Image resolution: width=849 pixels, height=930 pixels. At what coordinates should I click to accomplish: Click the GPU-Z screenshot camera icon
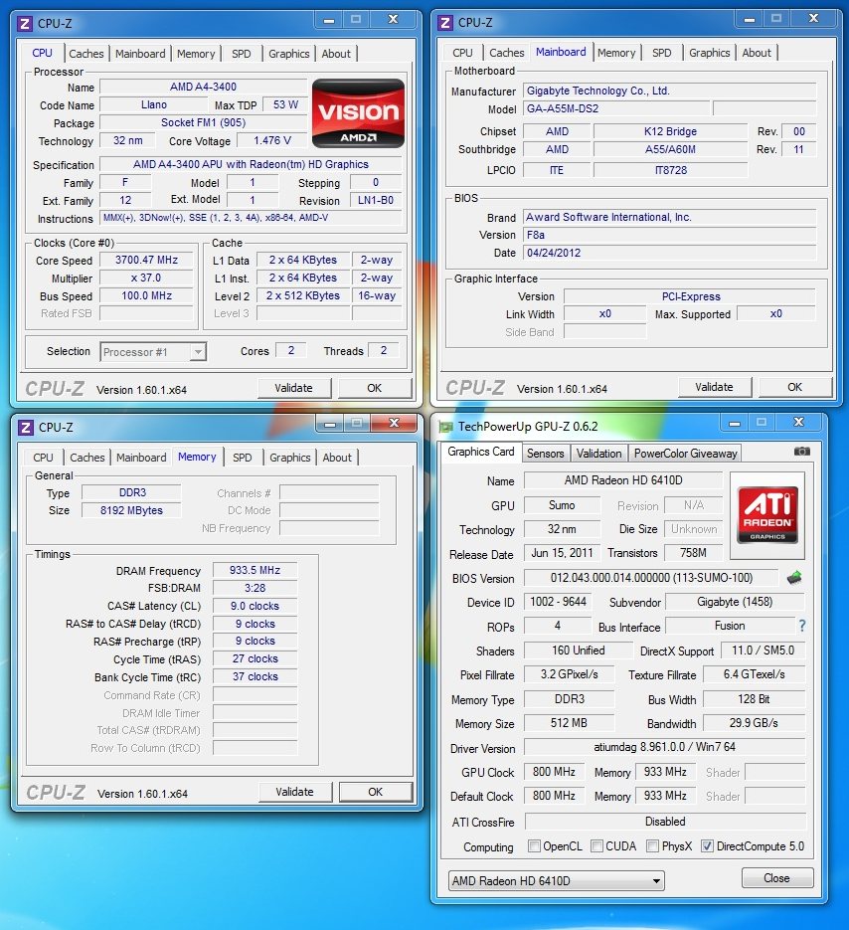coord(802,452)
